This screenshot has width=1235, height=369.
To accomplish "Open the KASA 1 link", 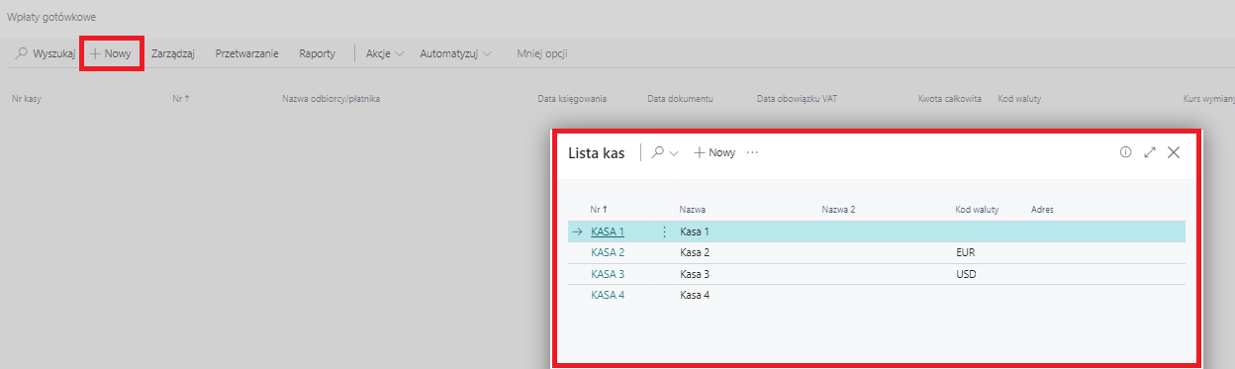I will pyautogui.click(x=608, y=231).
